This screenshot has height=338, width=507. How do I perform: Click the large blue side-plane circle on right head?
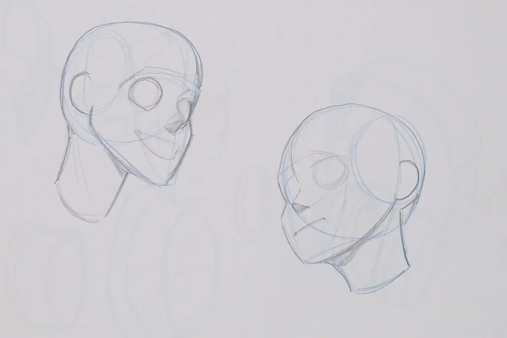pos(385,156)
